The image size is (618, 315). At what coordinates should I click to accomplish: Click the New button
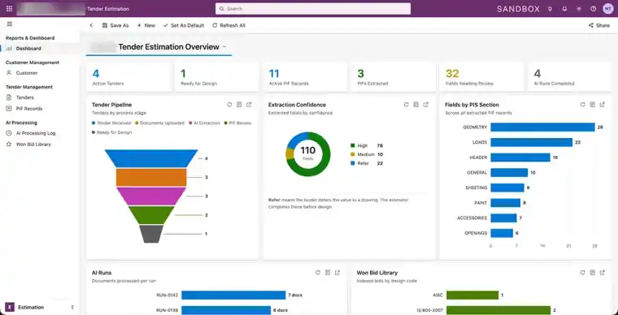[x=146, y=25]
